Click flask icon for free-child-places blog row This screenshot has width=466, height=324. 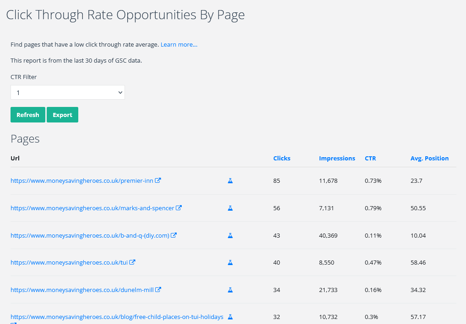(230, 317)
